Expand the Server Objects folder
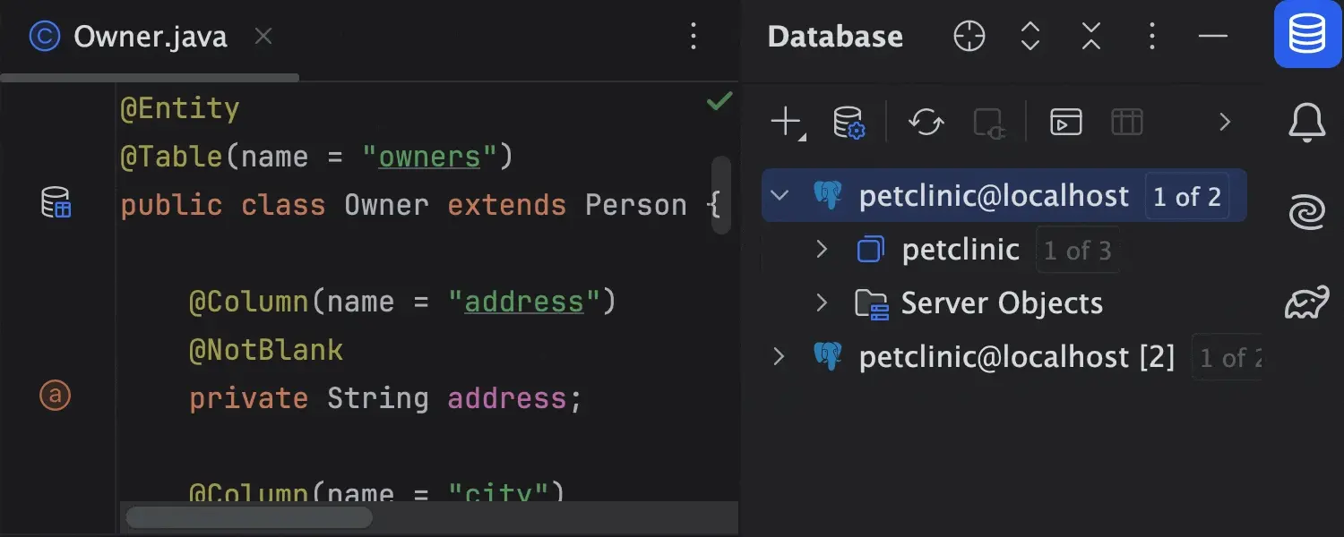Screen dimensions: 1344x537 click(822, 303)
